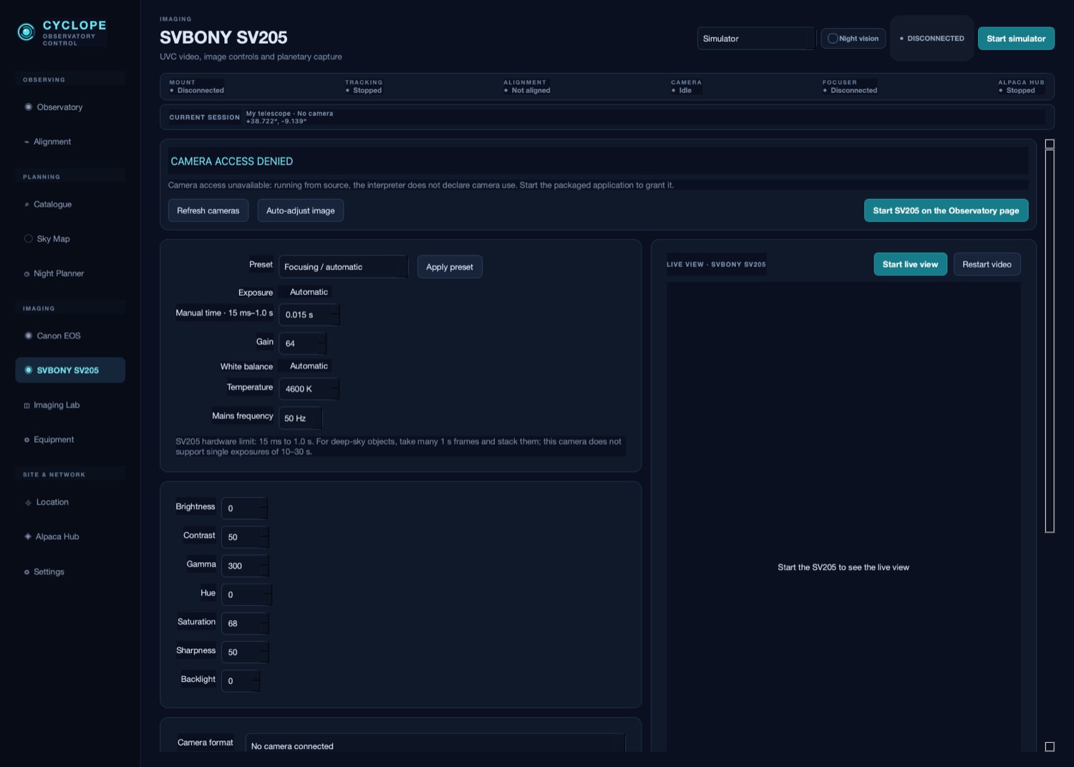
Task: Click the Restart video button
Action: 987,264
